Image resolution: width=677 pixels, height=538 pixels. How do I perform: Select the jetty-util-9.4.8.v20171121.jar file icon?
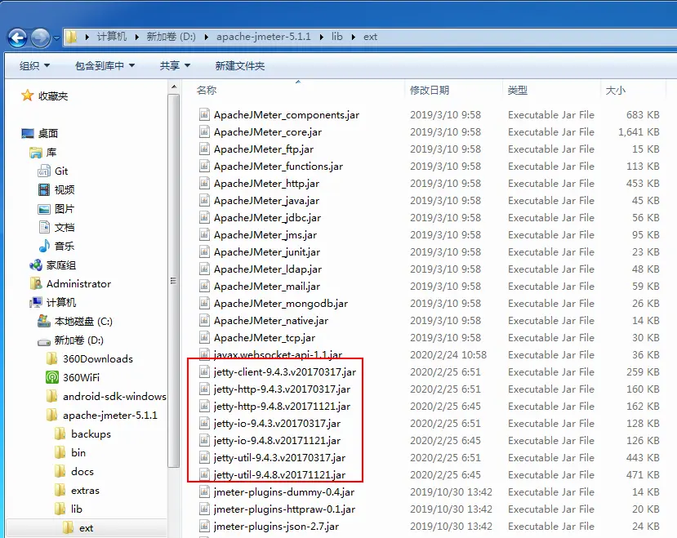tap(204, 474)
